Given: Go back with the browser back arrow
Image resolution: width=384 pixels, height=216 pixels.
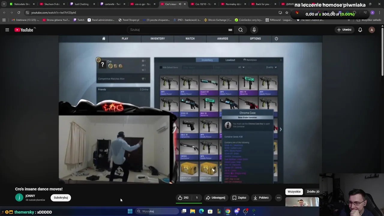Looking at the screenshot, I should tap(4, 13).
